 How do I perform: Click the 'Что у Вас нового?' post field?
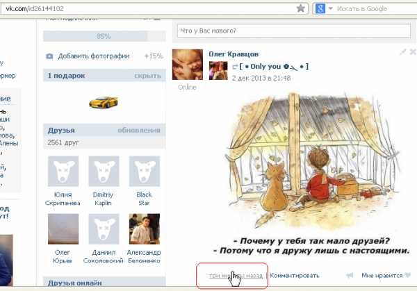(x=294, y=31)
